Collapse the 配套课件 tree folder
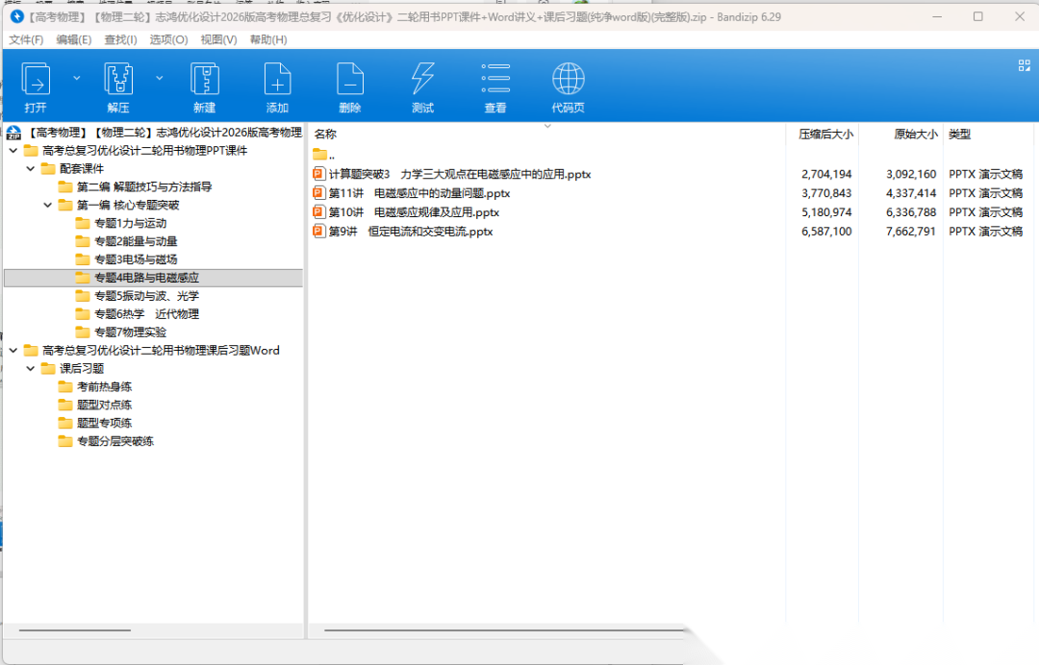Image resolution: width=1039 pixels, height=665 pixels. pyautogui.click(x=31, y=169)
